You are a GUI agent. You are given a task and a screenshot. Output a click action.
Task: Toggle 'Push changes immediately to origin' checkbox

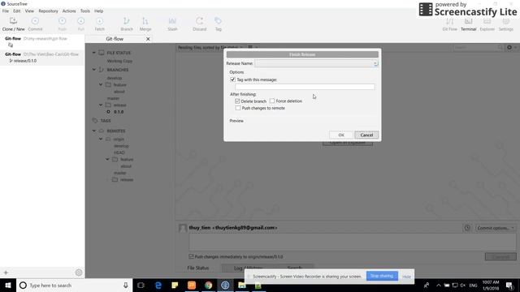coord(191,256)
